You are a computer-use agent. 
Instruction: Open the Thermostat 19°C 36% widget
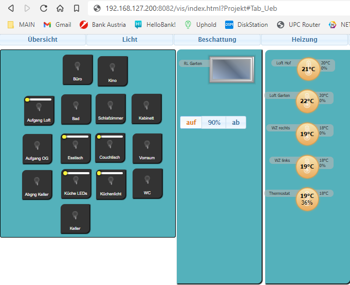(307, 199)
